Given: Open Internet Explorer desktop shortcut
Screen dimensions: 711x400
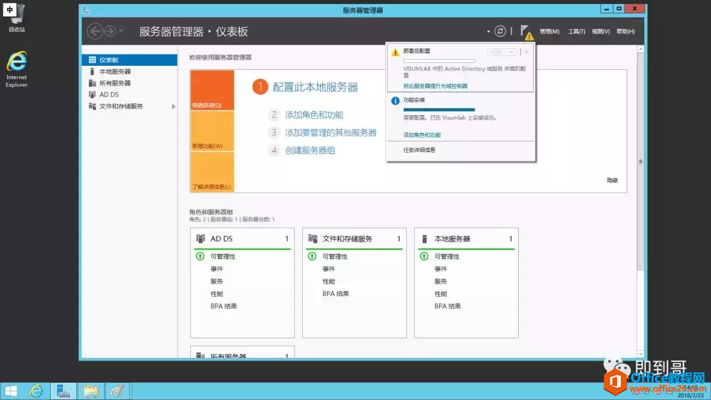Looking at the screenshot, I should point(16,69).
